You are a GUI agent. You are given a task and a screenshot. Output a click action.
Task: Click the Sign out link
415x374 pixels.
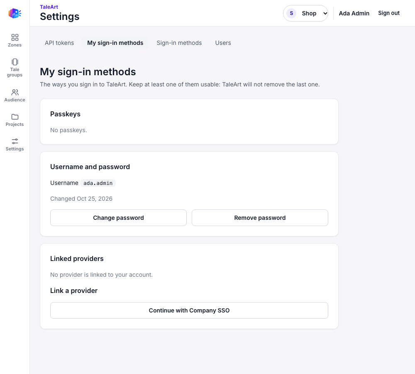[x=388, y=13]
